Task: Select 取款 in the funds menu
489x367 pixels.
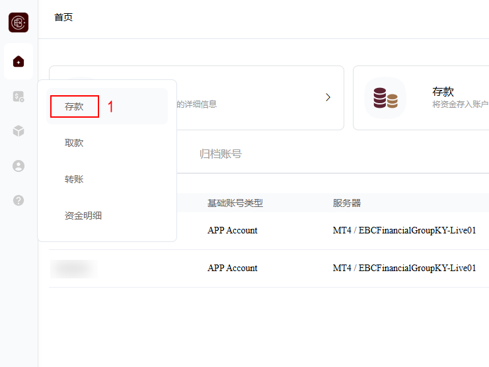Action: (74, 143)
